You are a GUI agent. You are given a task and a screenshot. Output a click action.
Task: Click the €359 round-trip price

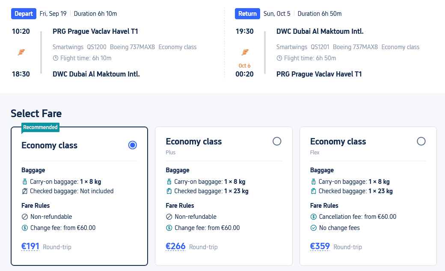(x=320, y=246)
